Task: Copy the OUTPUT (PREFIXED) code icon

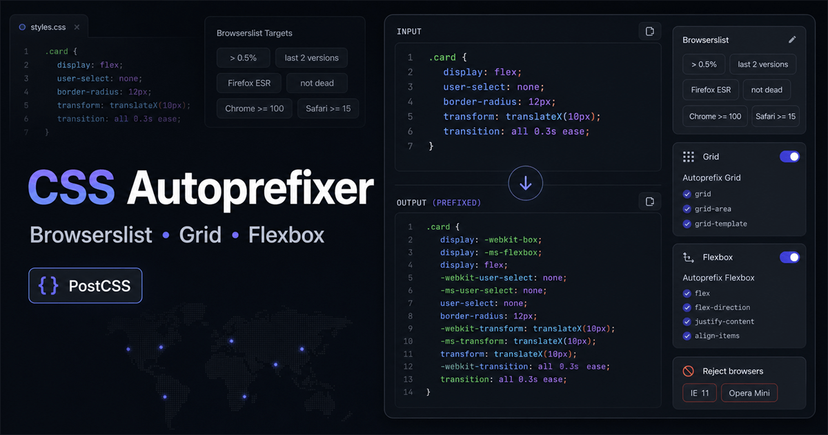Action: pos(649,202)
